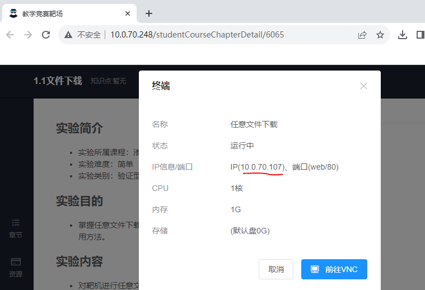Click the 1核 CPU value
Viewport: 425px width, 290px height.
pos(237,188)
